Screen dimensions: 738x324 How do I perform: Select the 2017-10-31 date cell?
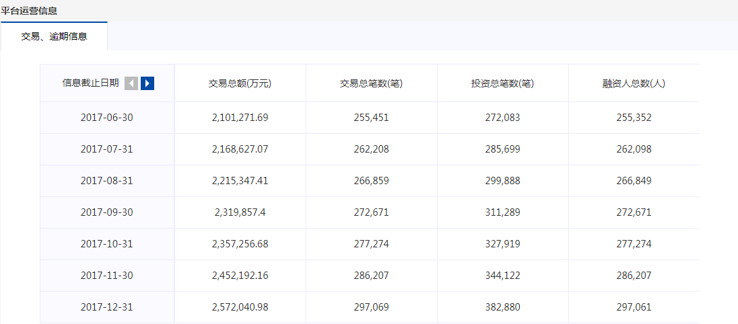[x=106, y=244]
